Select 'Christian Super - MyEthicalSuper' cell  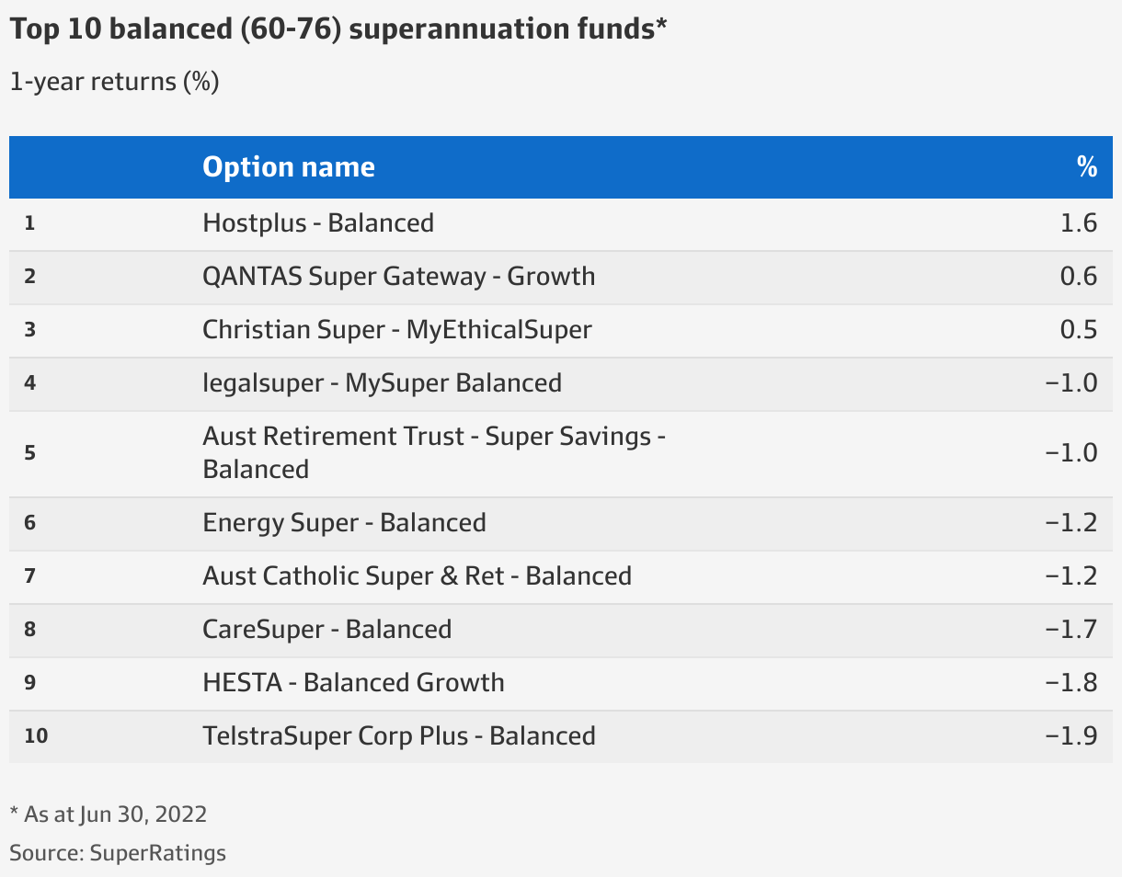click(397, 330)
